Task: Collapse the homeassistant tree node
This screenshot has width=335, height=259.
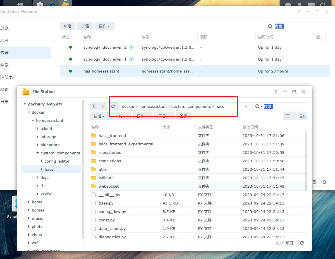Action: 33,120
